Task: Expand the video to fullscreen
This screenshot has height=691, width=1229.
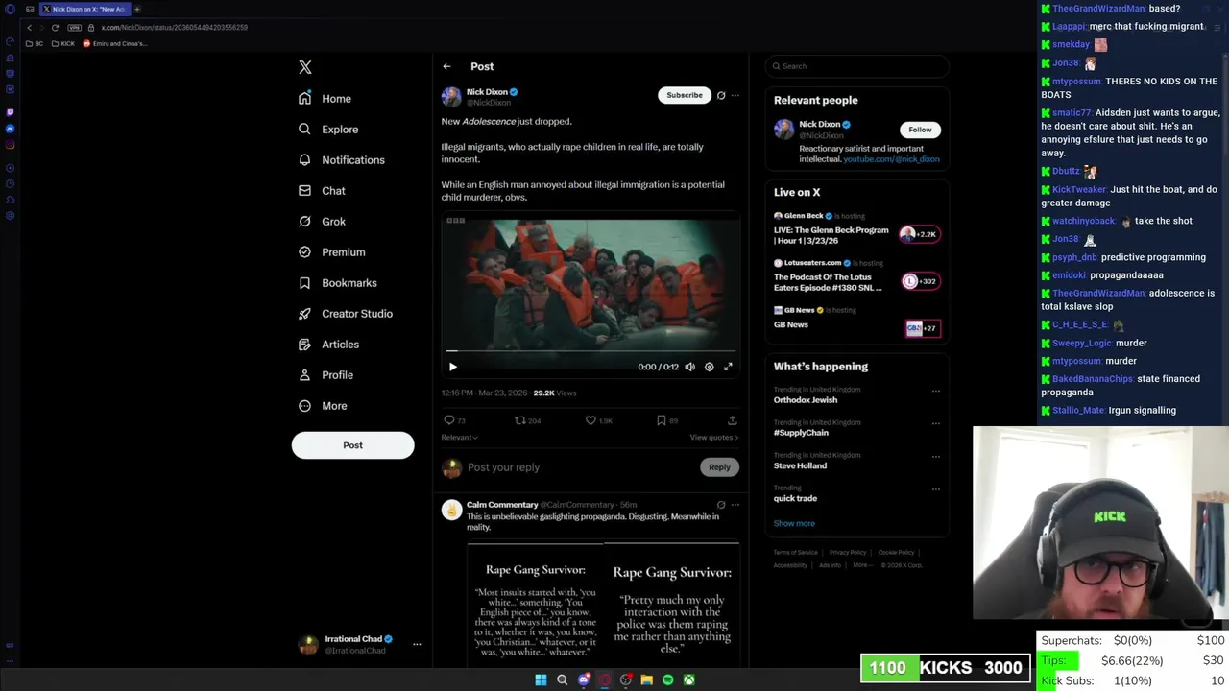Action: (x=728, y=367)
